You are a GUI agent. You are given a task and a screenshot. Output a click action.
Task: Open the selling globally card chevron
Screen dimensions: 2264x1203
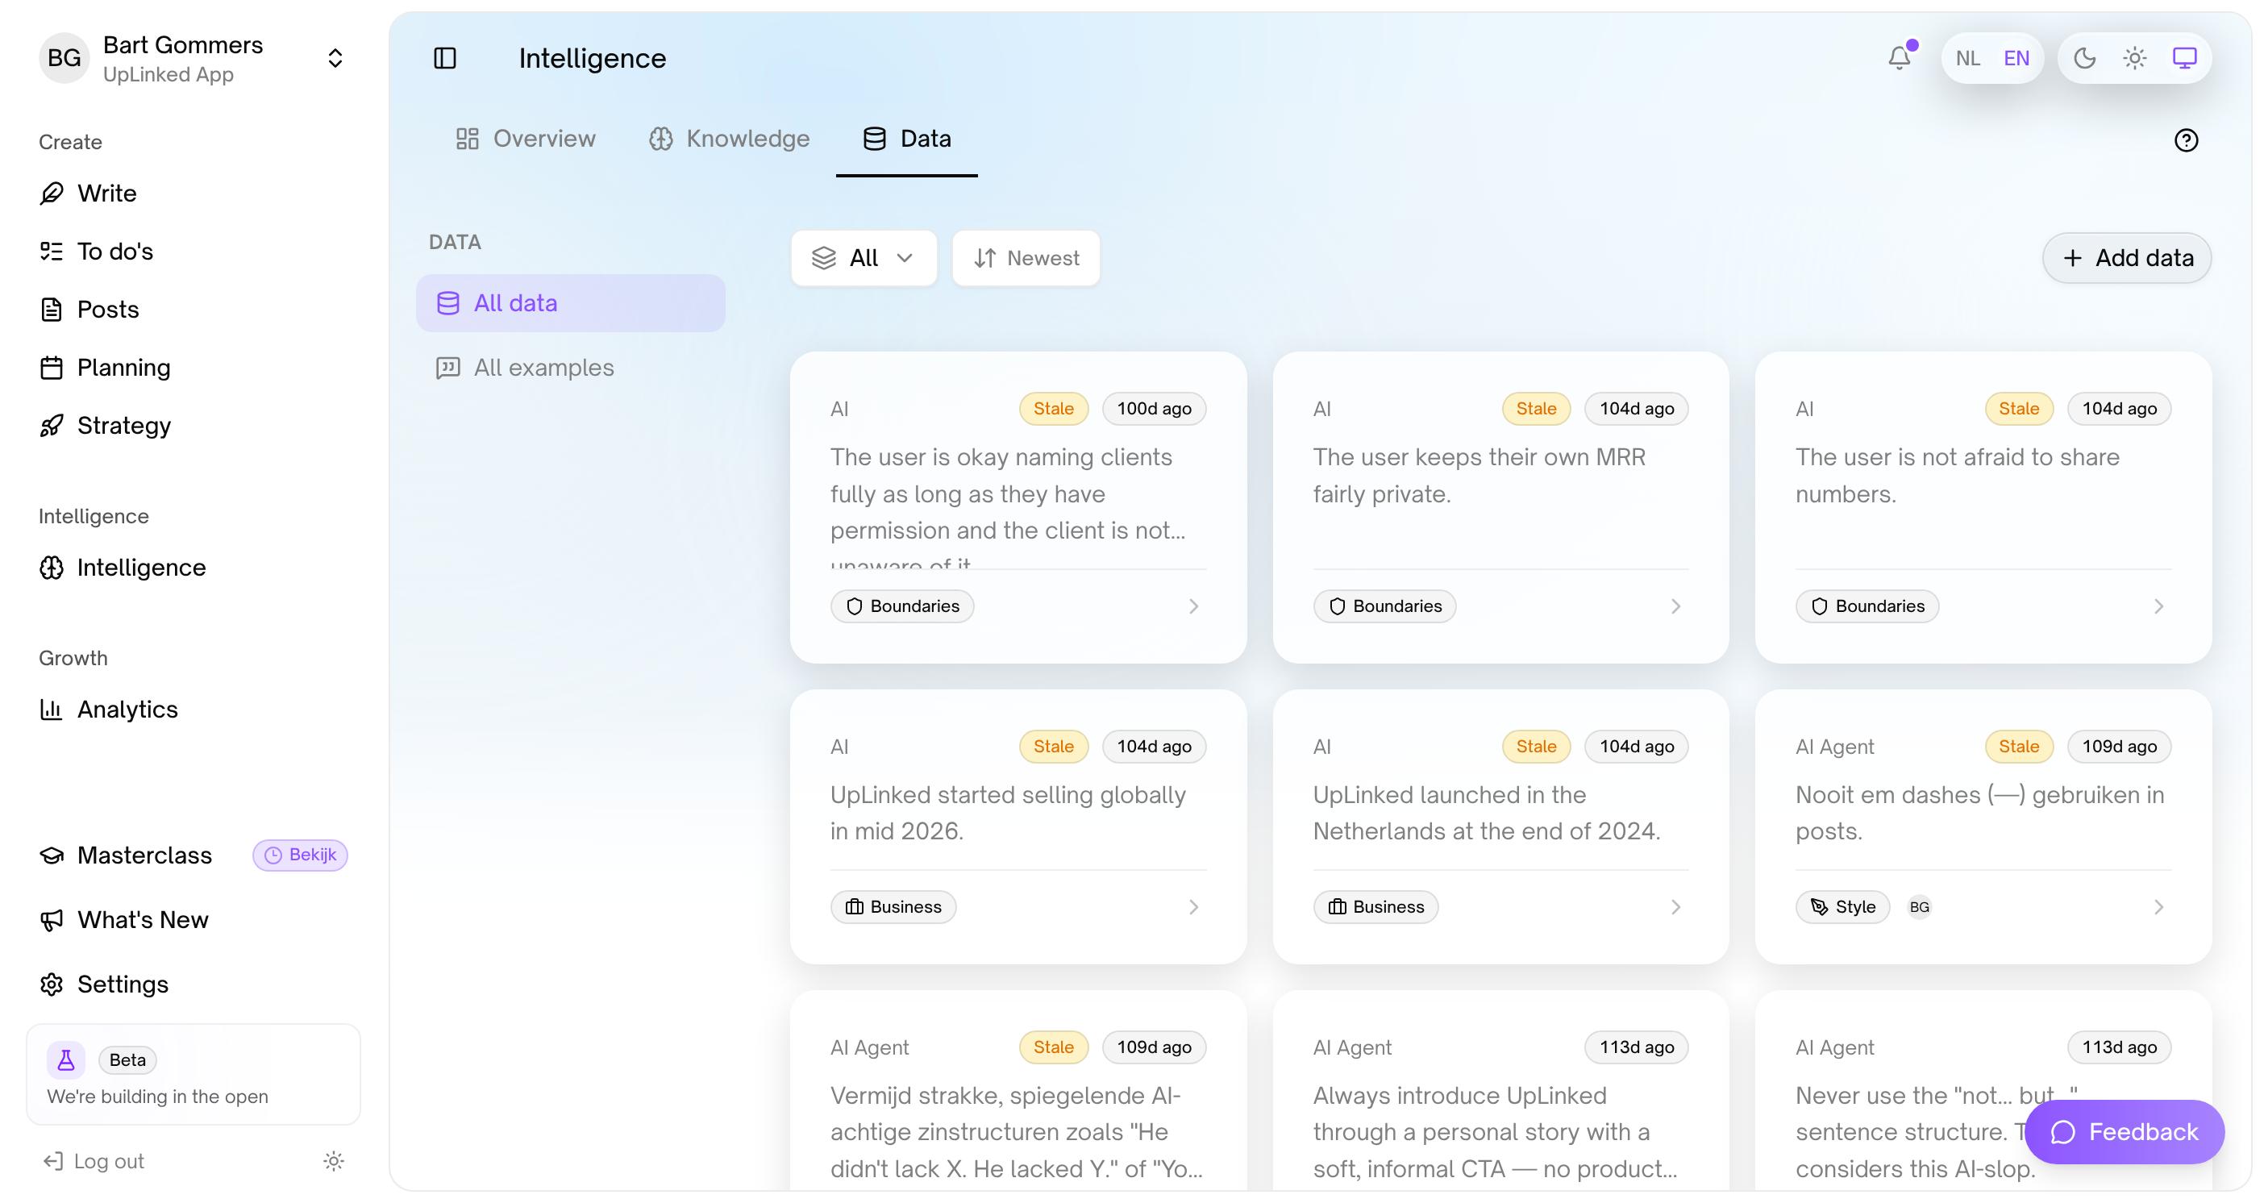click(1193, 907)
